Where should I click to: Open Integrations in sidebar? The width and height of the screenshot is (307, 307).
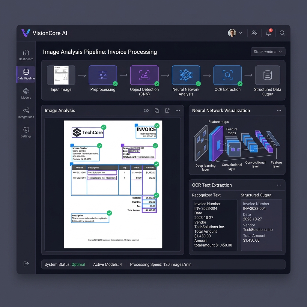click(26, 113)
